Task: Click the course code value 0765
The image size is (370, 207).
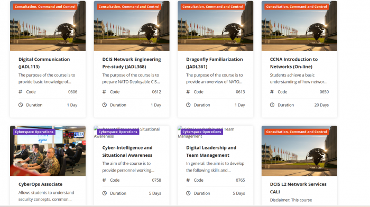Action: pos(240,180)
